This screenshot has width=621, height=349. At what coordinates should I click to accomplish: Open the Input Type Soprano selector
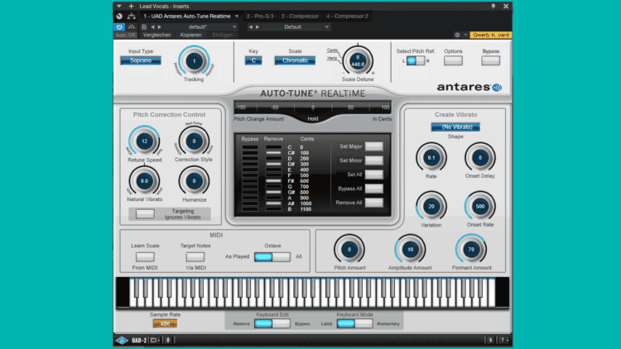pos(141,60)
